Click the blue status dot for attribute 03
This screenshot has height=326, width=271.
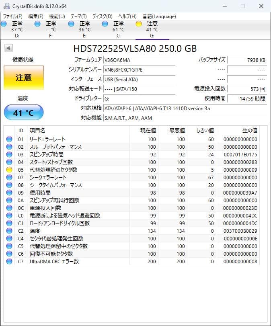[x=9, y=154]
